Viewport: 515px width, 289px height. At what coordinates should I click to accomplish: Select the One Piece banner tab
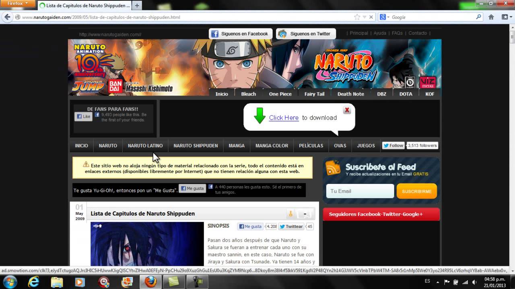pos(280,94)
